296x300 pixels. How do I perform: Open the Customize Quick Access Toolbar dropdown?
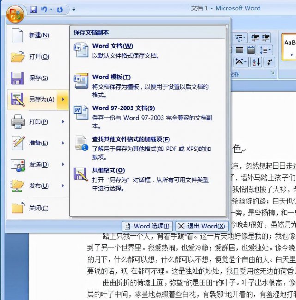click(74, 9)
